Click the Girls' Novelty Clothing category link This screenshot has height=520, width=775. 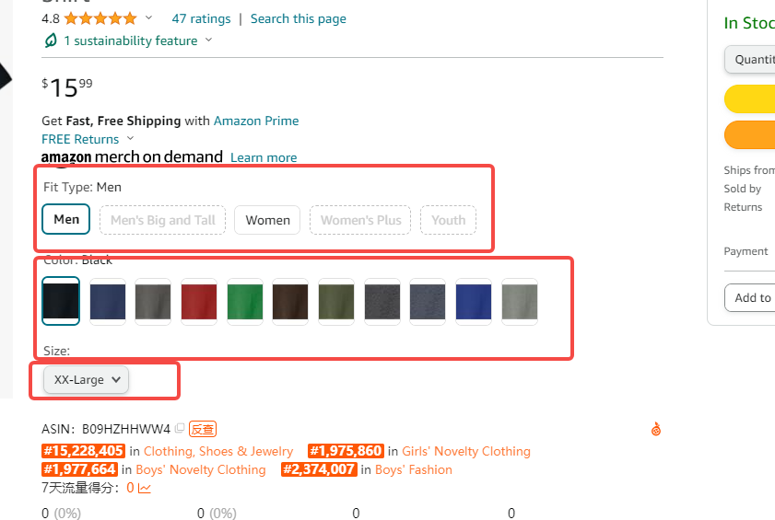pyautogui.click(x=466, y=451)
